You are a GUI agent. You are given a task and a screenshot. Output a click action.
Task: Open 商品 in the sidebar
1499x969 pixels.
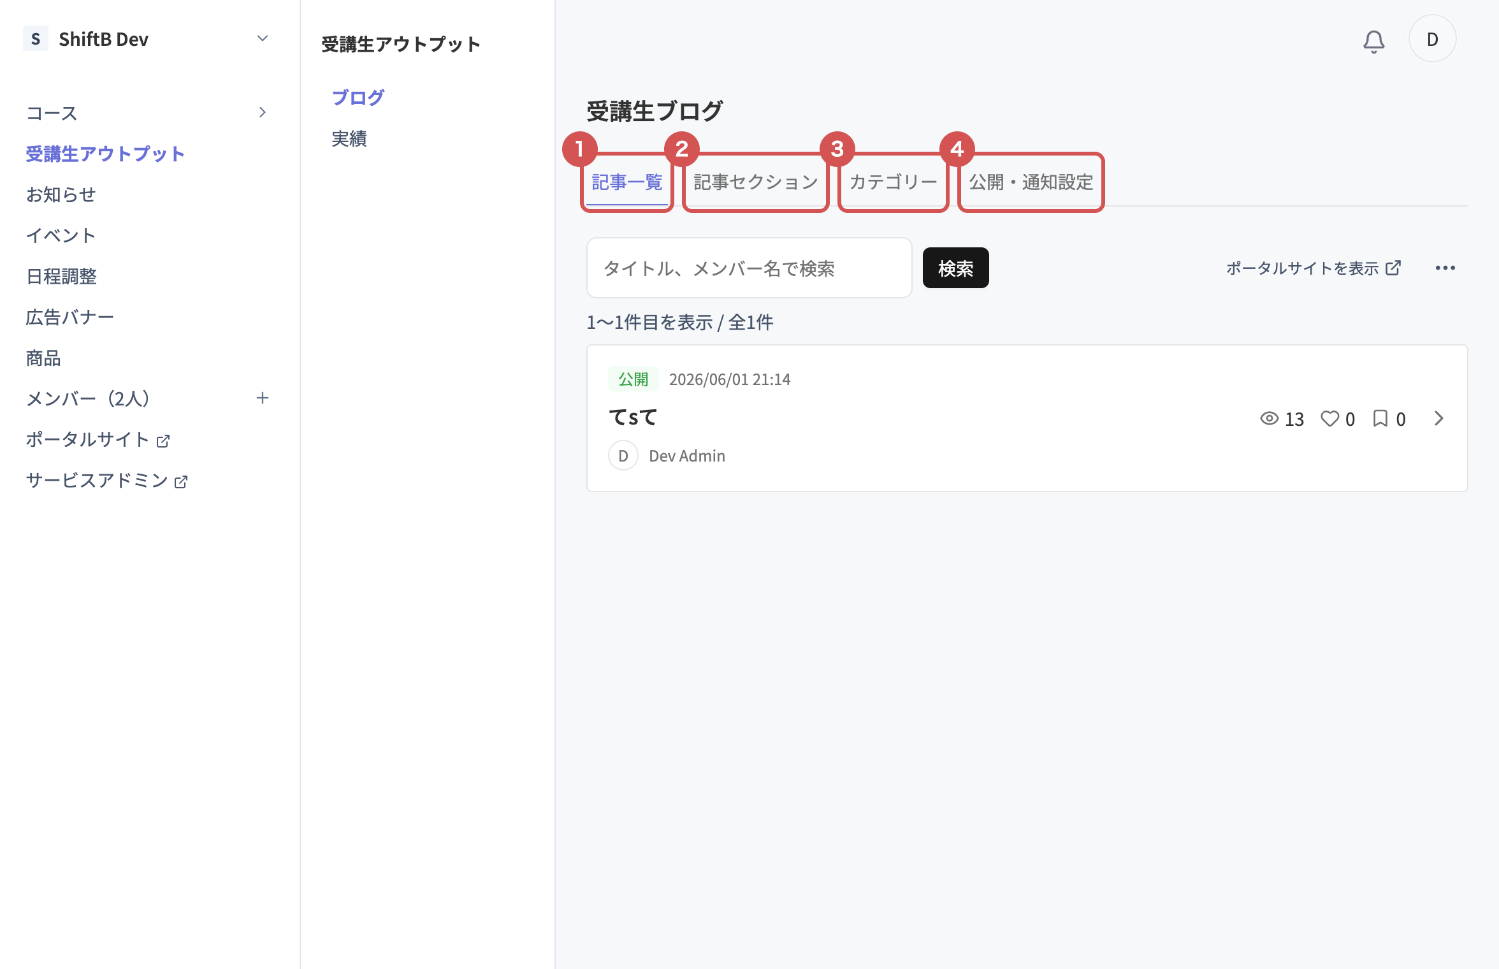43,358
